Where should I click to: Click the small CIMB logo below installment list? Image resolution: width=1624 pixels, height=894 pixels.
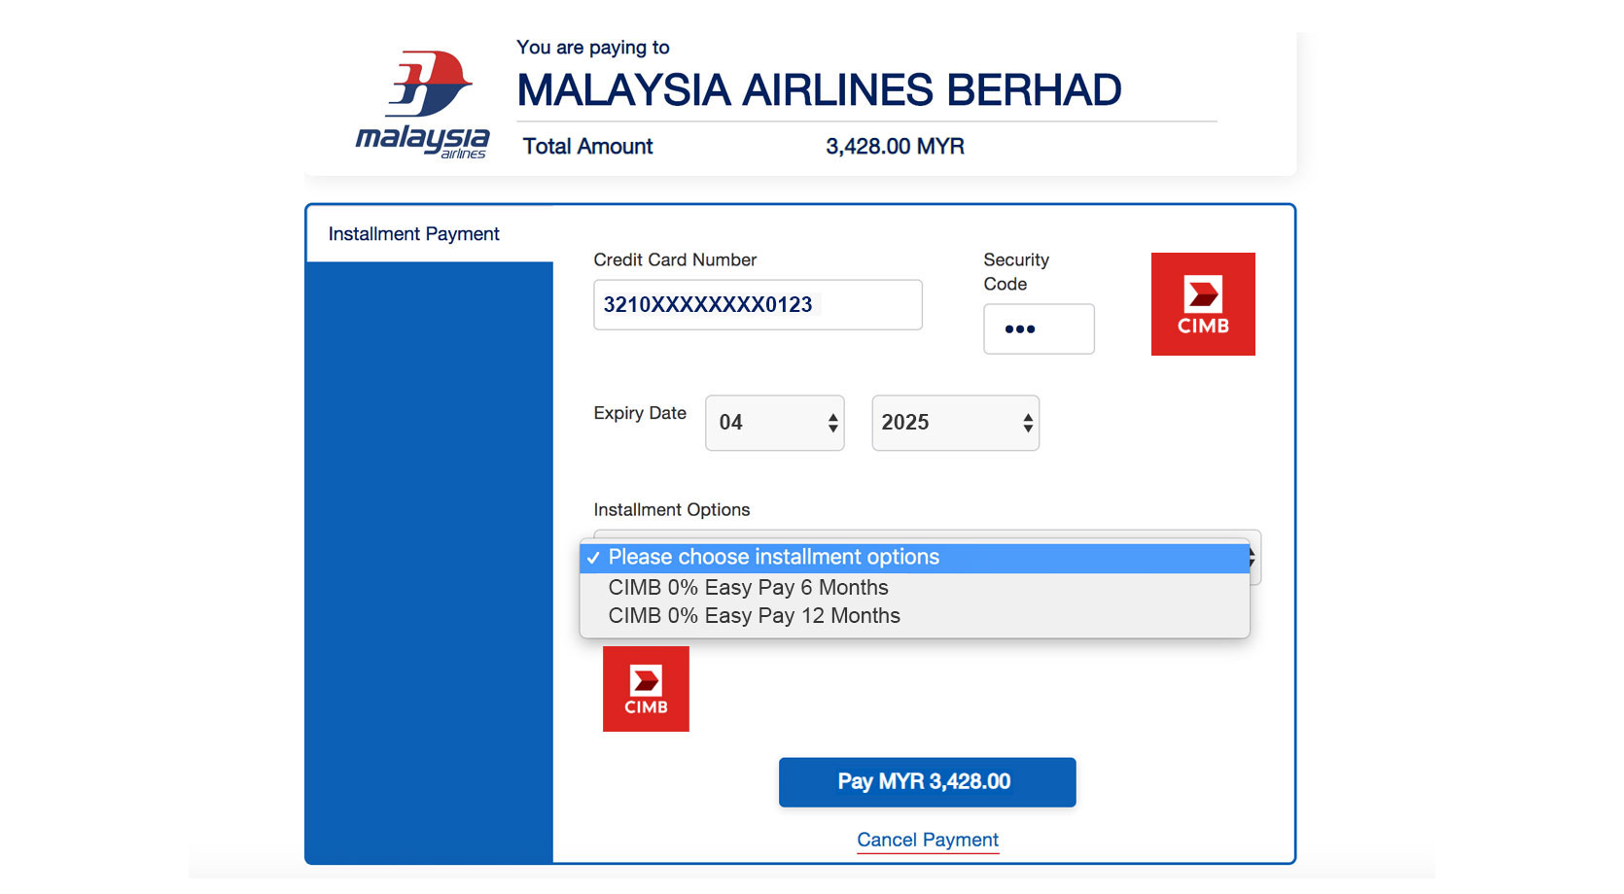click(x=646, y=689)
